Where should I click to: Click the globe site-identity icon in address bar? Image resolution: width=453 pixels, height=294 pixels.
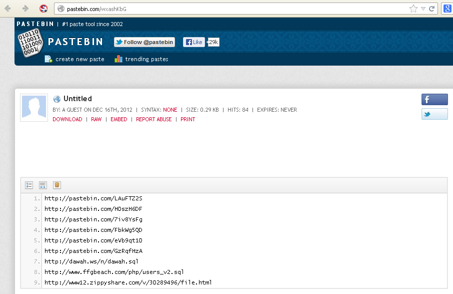click(60, 9)
